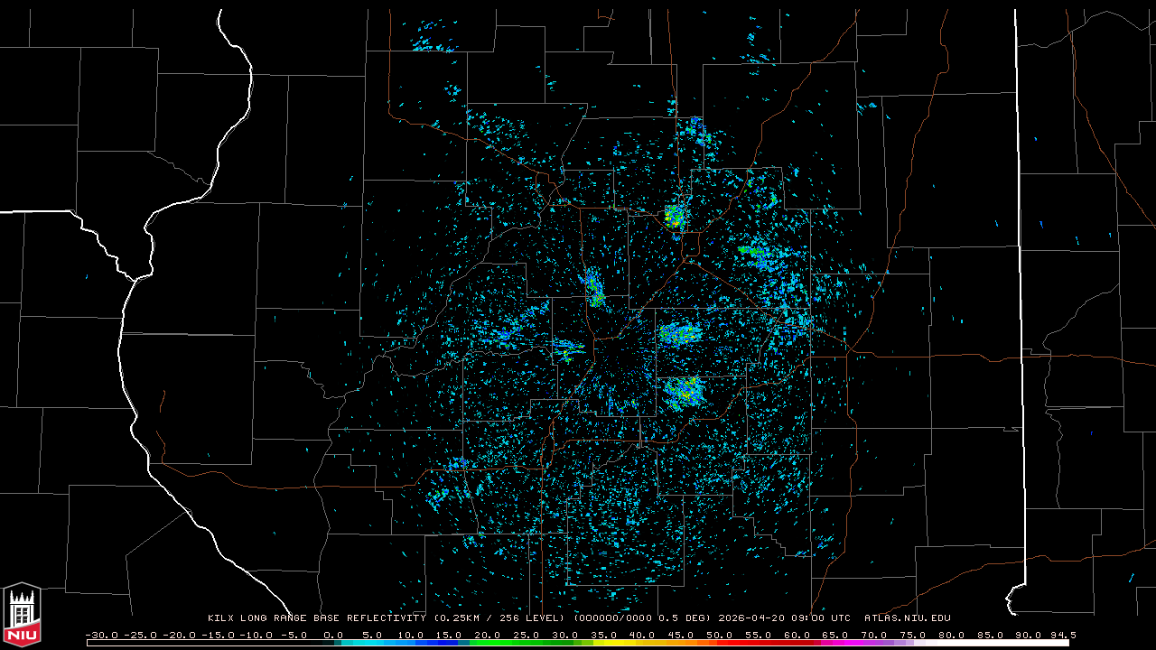Click the NIU logo in the corner
1156x650 pixels.
pos(22,616)
